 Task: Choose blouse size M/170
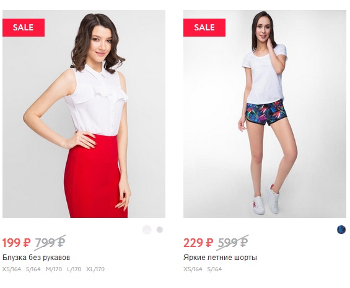54,269
